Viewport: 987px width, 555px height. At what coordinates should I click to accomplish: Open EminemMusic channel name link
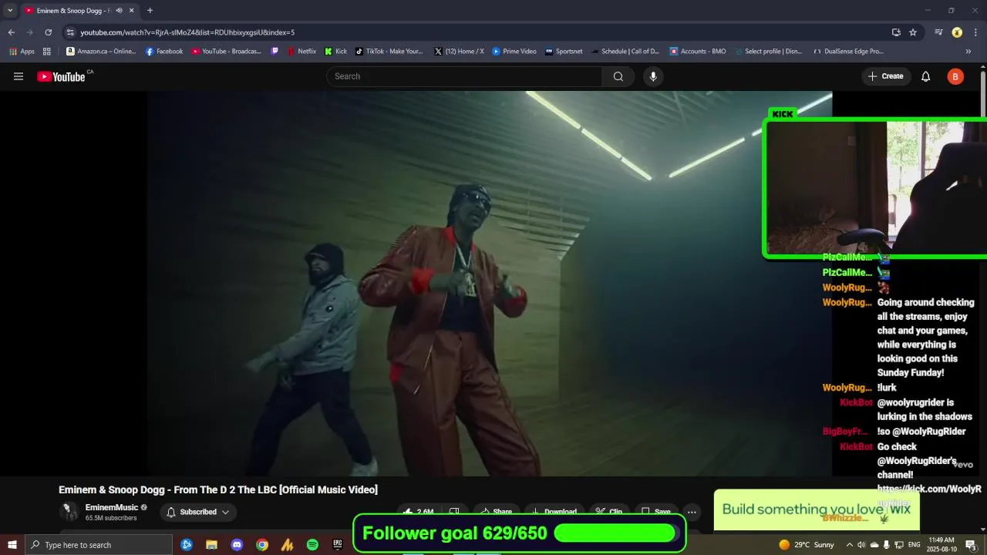click(x=112, y=507)
